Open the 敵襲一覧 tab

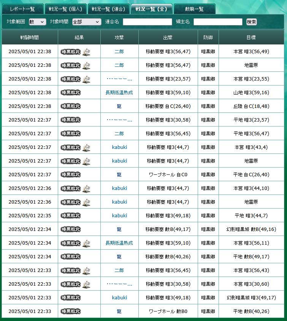194,9
